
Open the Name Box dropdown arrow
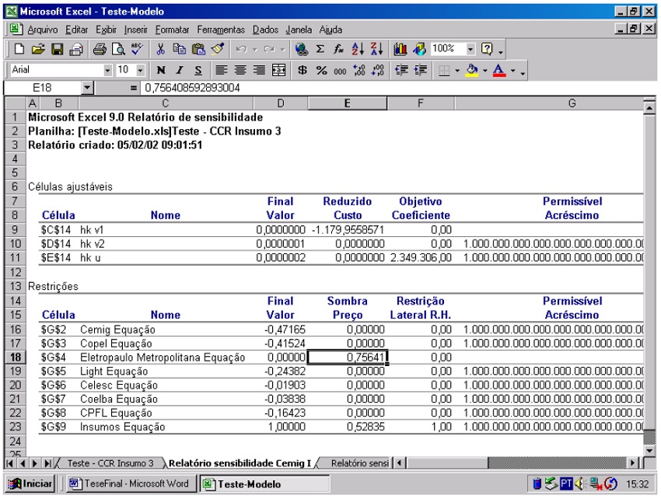click(86, 88)
